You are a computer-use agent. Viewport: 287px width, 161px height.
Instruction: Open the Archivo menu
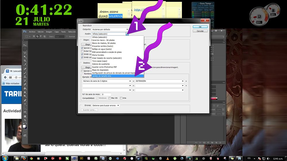pos(32,32)
